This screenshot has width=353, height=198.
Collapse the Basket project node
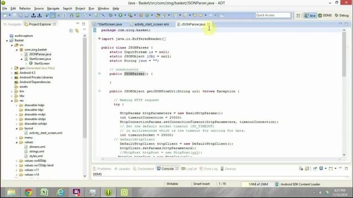click(7, 41)
